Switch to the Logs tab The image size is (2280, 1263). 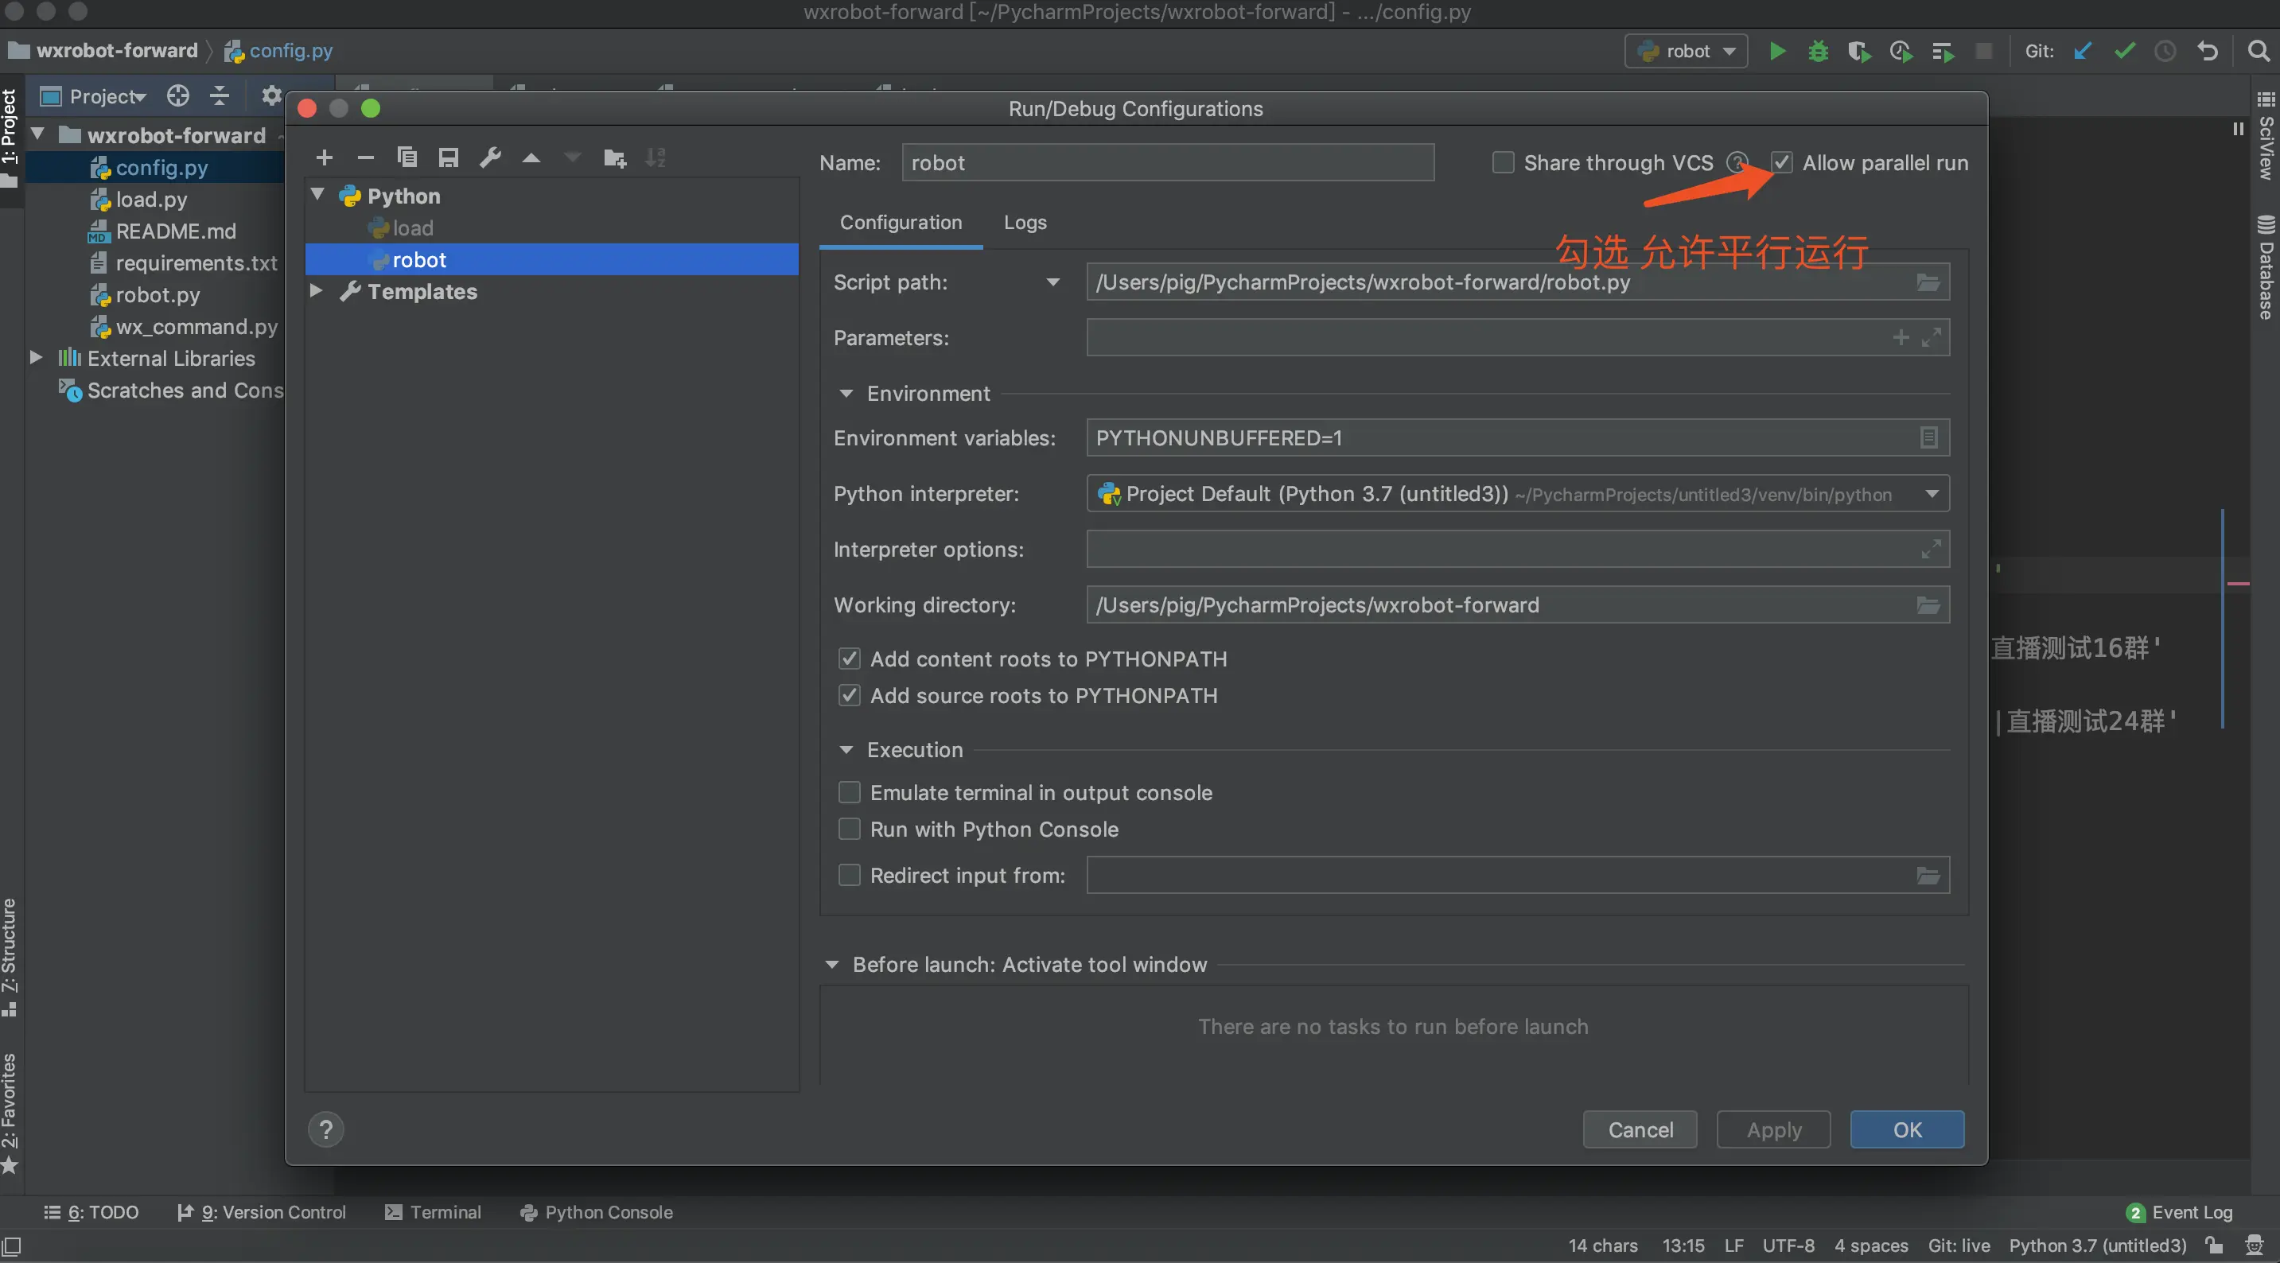click(x=1024, y=222)
